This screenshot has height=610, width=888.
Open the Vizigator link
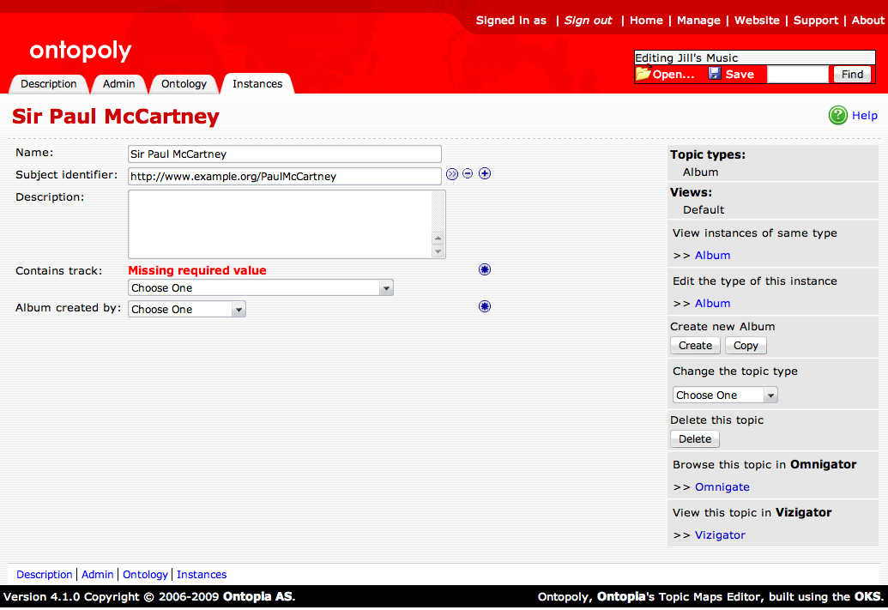point(720,535)
